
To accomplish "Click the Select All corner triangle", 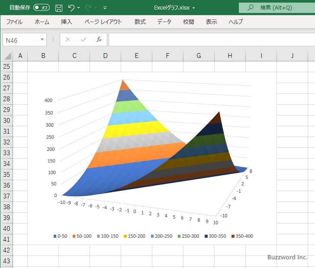I will point(8,56).
